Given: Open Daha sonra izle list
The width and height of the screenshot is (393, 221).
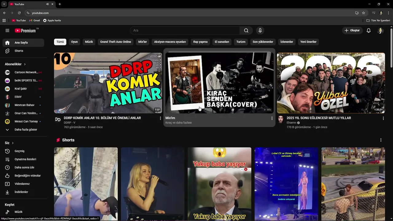Looking at the screenshot, I should (x=23, y=167).
